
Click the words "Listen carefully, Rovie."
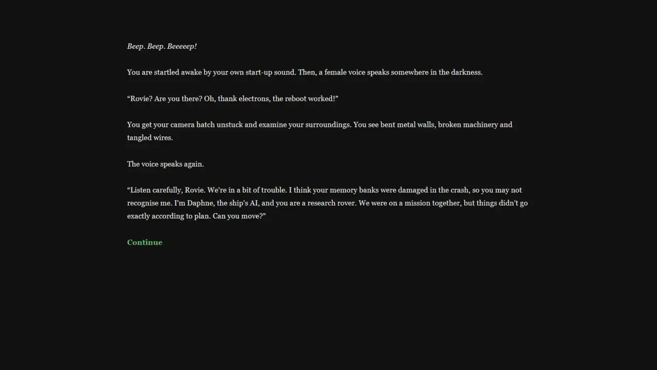coord(167,190)
